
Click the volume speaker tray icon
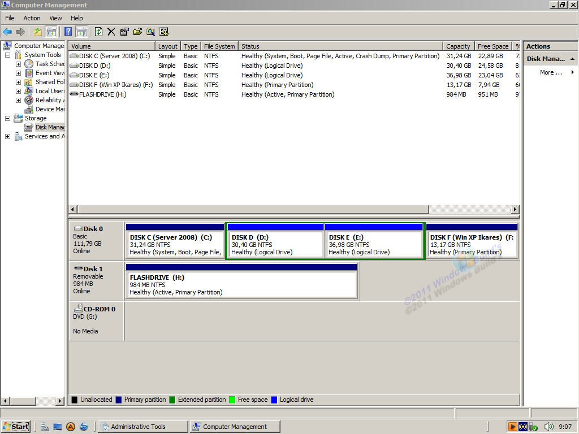548,427
